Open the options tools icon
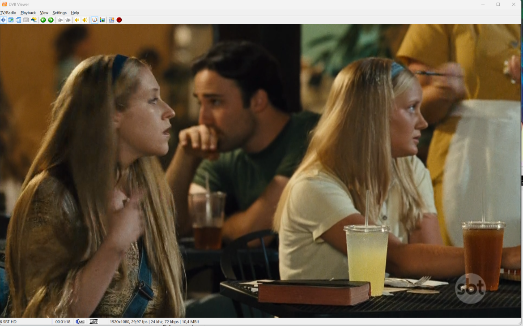The width and height of the screenshot is (523, 326). click(x=111, y=20)
